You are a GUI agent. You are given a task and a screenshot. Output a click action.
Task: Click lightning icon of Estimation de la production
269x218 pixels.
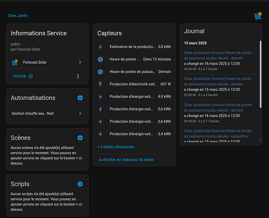(100, 47)
